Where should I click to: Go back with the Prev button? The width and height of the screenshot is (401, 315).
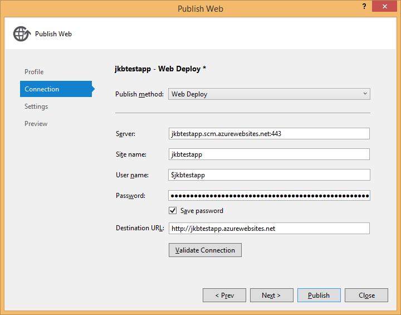pos(224,295)
